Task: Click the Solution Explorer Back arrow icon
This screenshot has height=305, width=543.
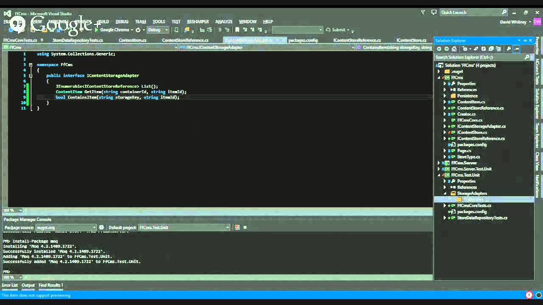Action: pos(439,49)
